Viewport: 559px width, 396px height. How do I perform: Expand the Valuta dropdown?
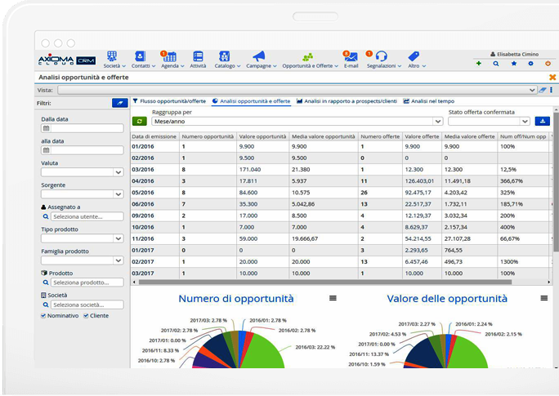point(82,172)
